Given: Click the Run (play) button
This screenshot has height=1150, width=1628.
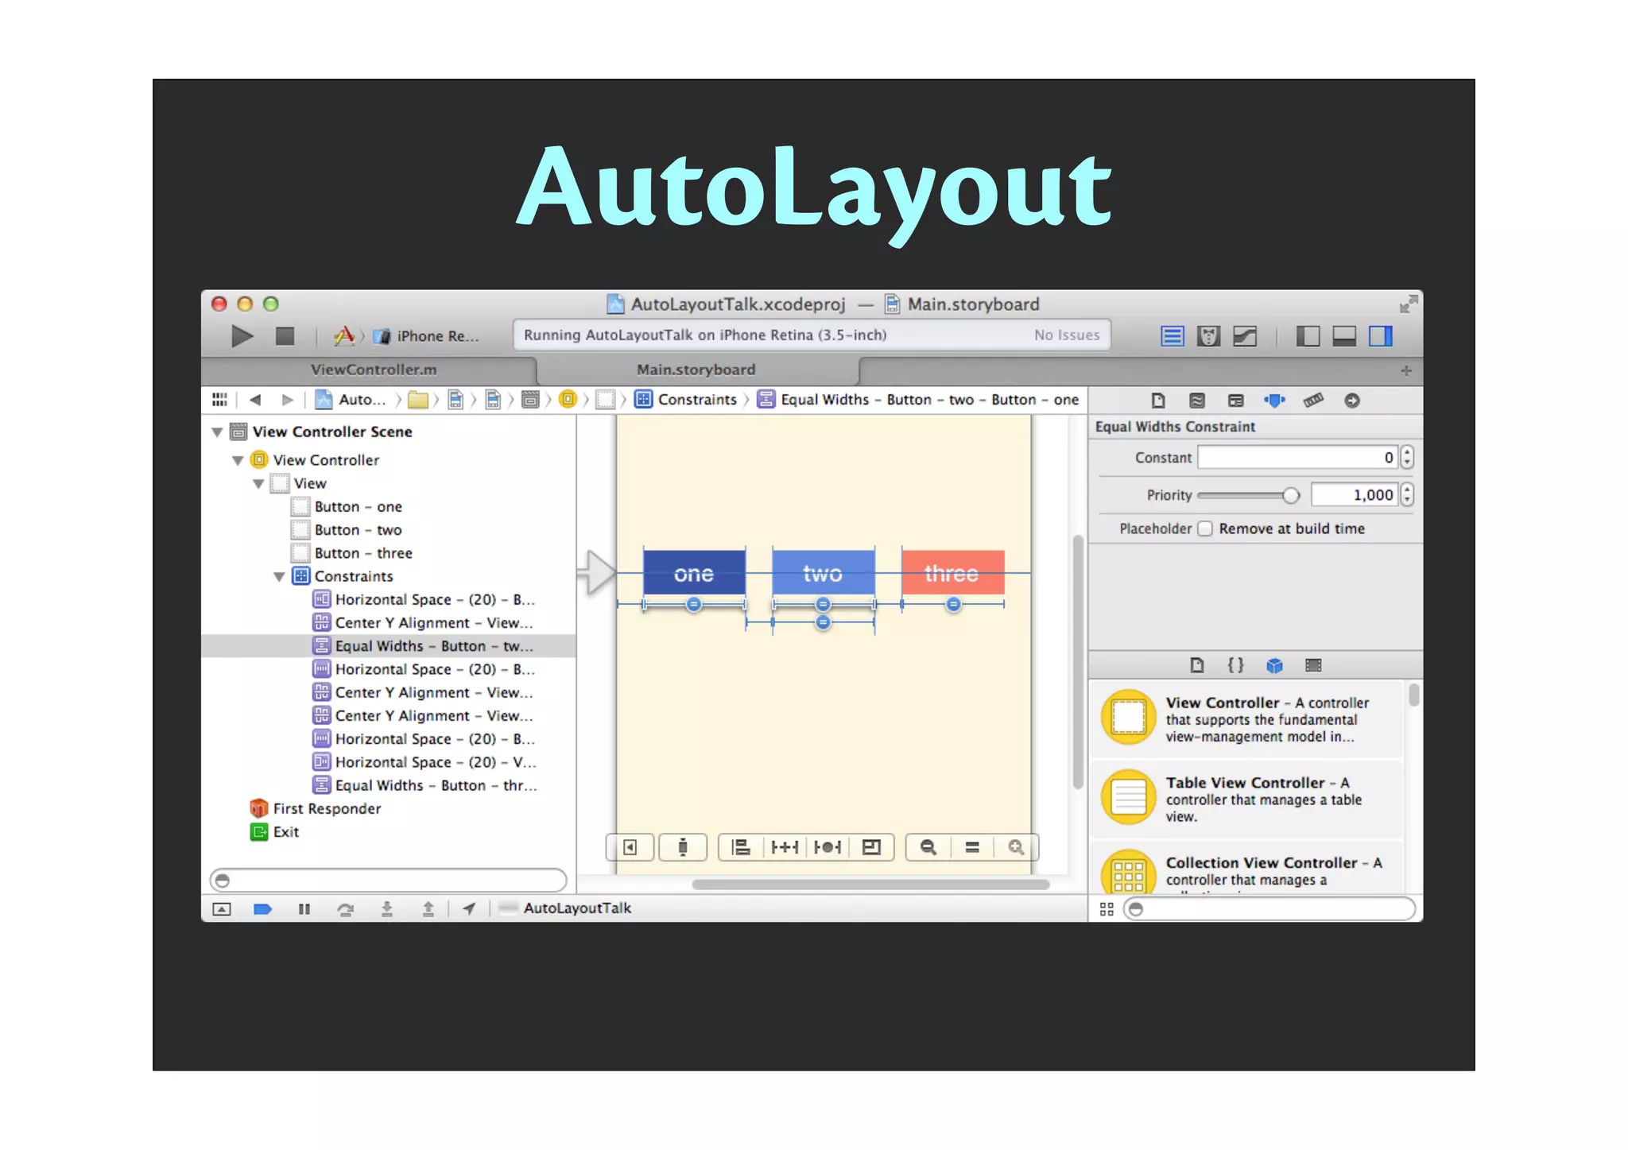Looking at the screenshot, I should point(242,336).
